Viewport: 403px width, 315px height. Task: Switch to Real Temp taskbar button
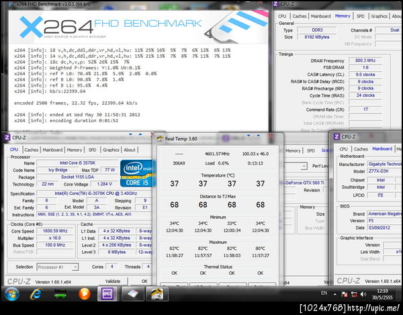point(157,294)
